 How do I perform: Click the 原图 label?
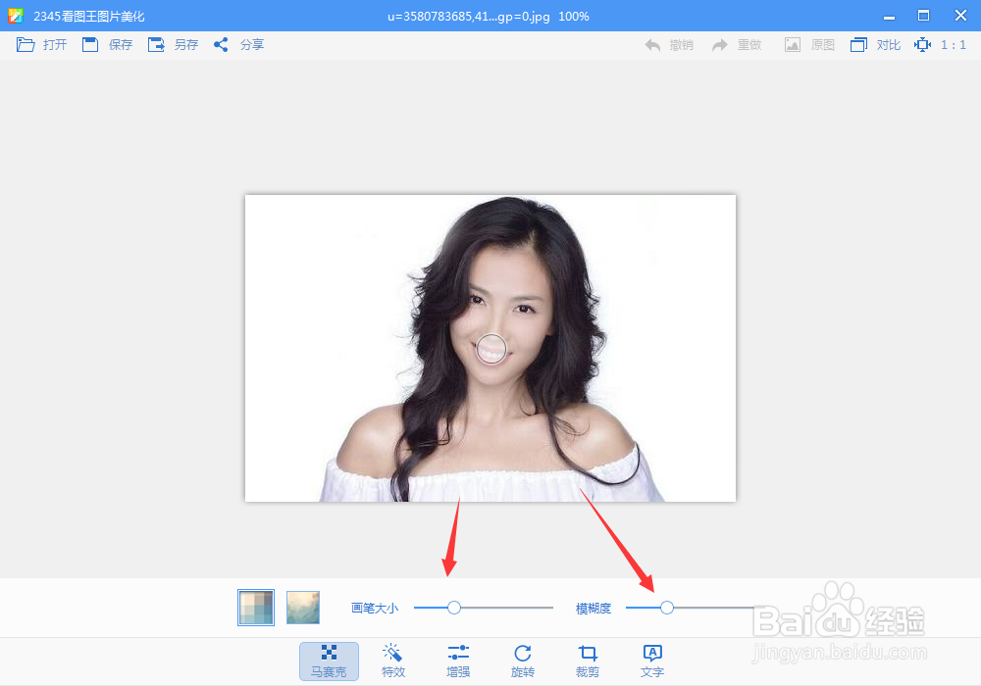[823, 45]
